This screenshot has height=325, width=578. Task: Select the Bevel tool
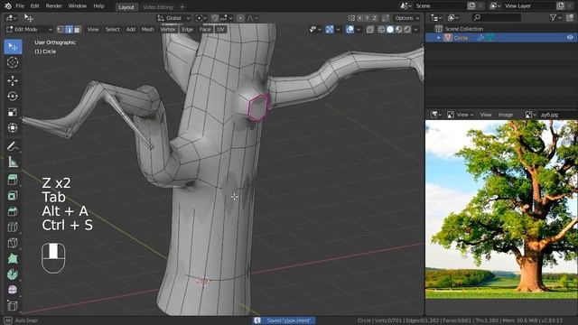13,211
